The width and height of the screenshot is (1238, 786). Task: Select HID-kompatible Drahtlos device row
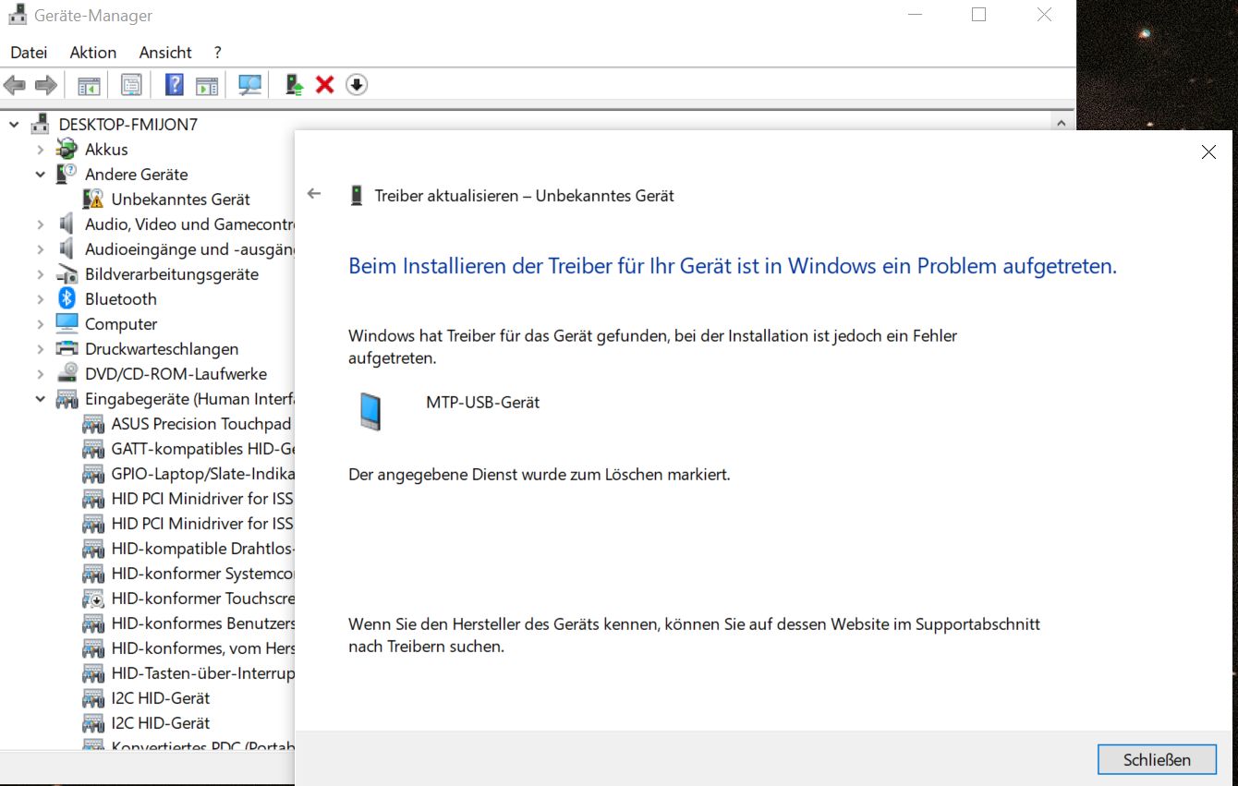click(202, 548)
